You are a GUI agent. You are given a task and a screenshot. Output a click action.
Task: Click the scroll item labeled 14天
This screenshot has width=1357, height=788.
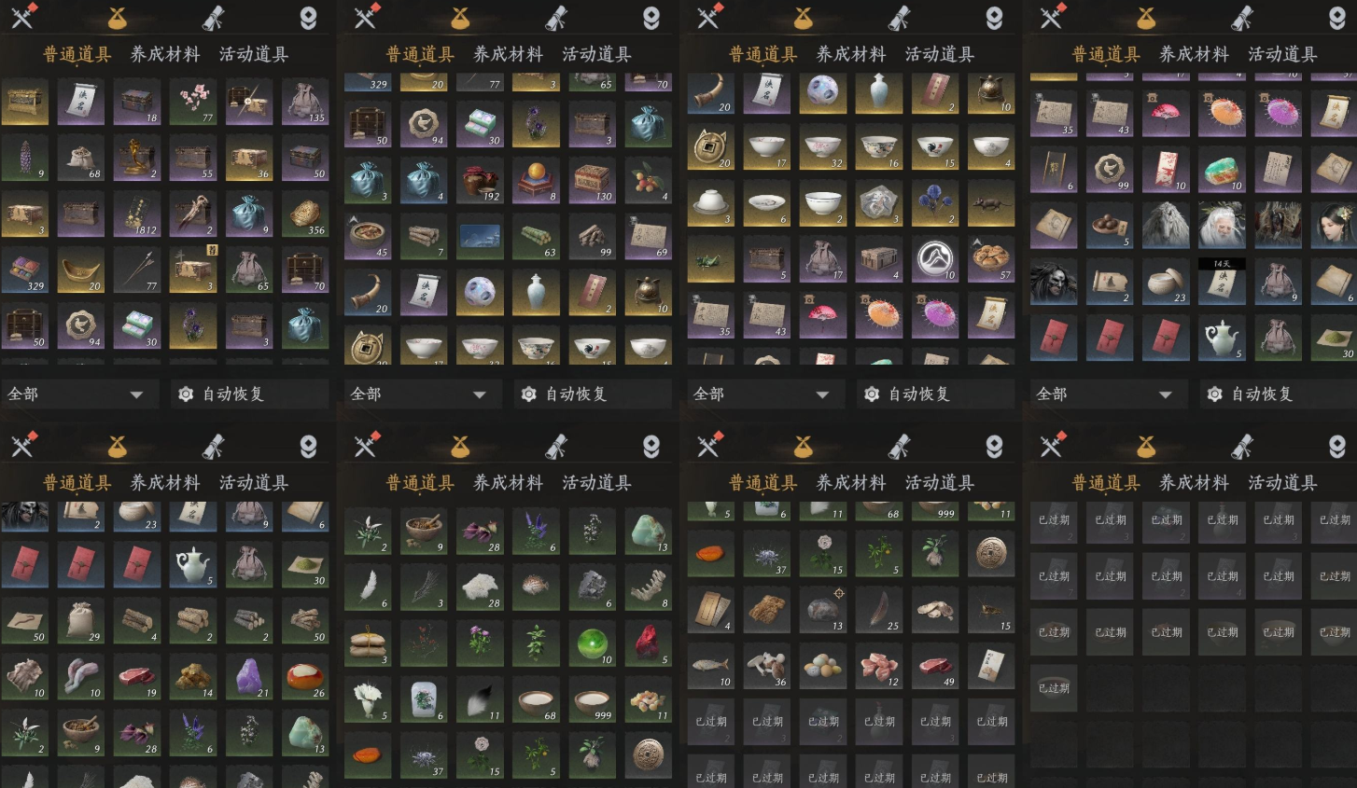point(1222,281)
